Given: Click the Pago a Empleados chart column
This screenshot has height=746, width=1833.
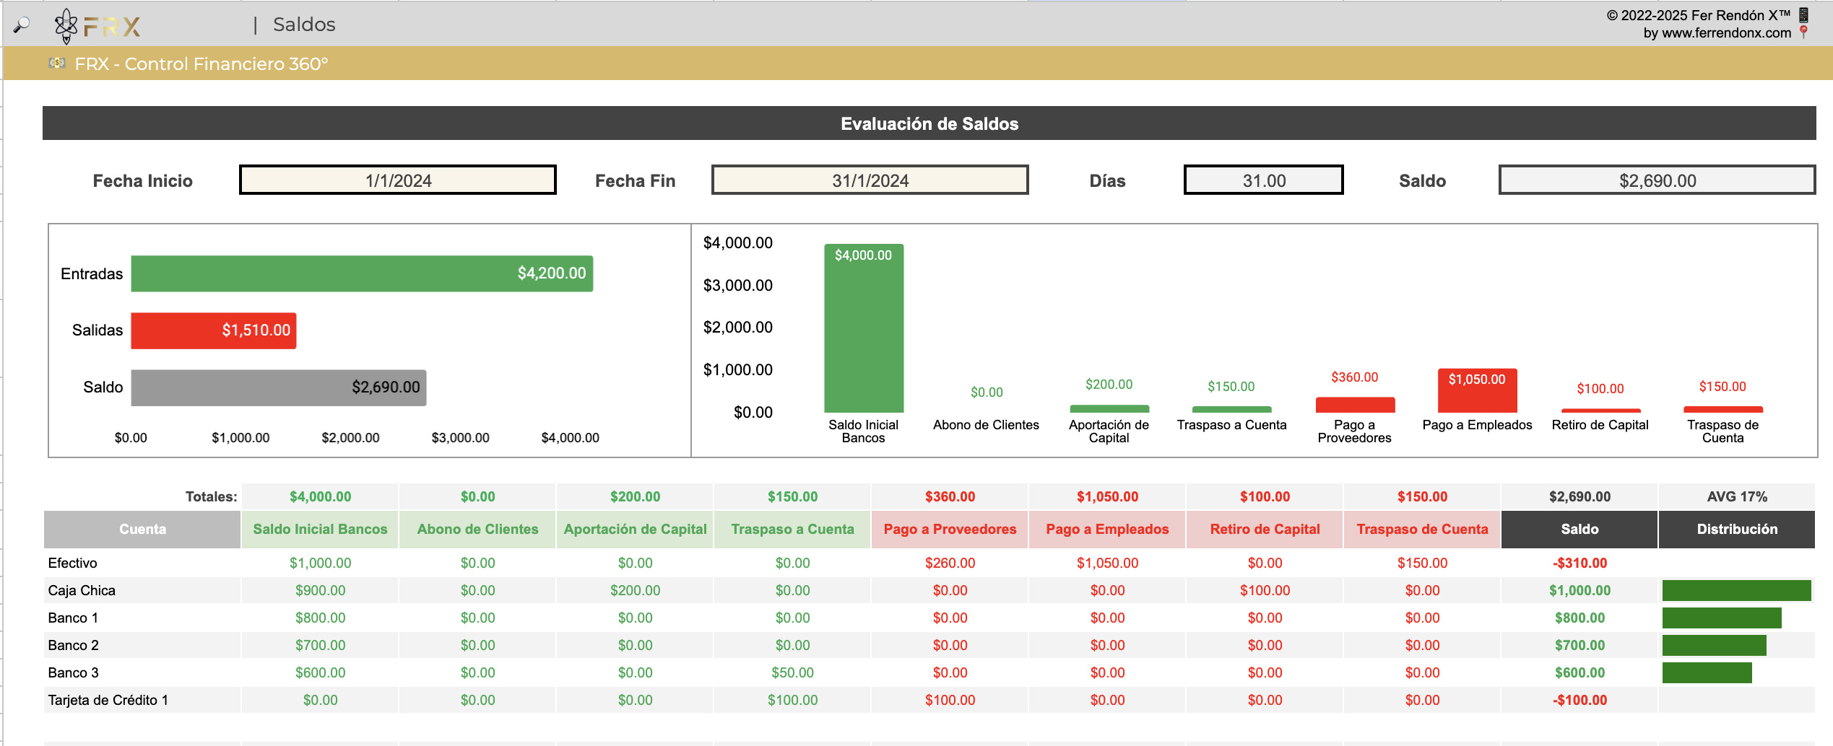Looking at the screenshot, I should (x=1477, y=393).
